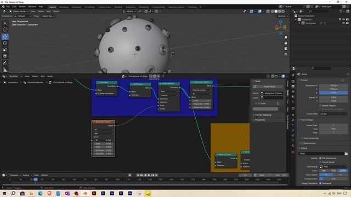Open the output folder browser icon

click(346, 154)
